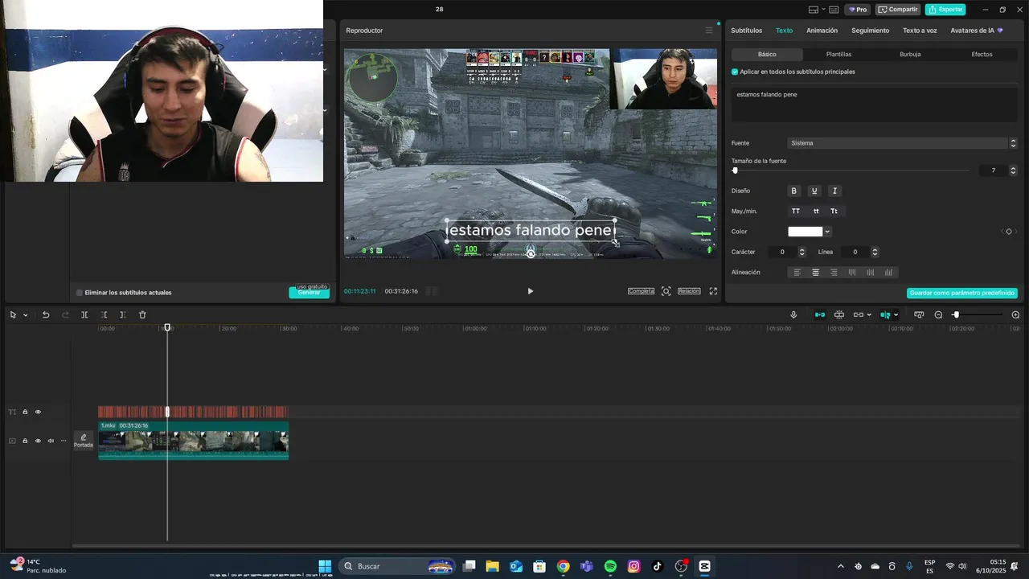This screenshot has width=1029, height=579.
Task: Toggle Eliminar los subtítulos actuales checkbox
Action: tap(80, 293)
